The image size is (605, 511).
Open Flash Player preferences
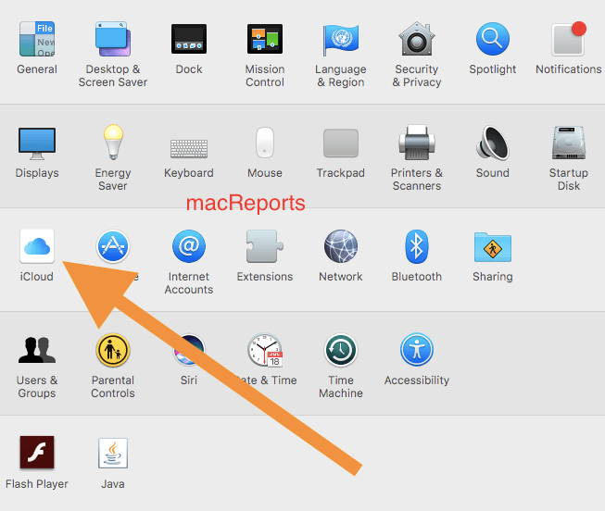pyautogui.click(x=37, y=453)
